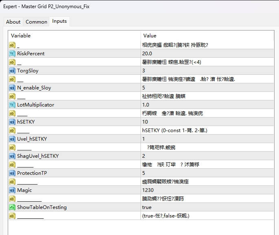This screenshot has width=279, height=235.
Task: Click the 'hSETKY (0-const 1-' description value
Action: click(x=175, y=131)
